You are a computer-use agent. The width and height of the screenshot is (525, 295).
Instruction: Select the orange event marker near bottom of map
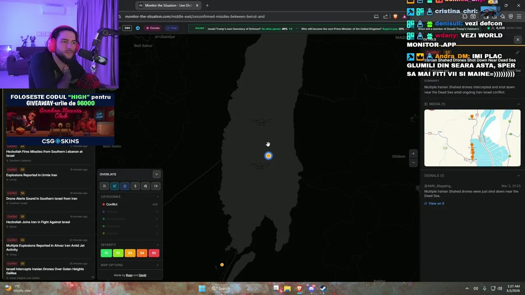(x=222, y=265)
